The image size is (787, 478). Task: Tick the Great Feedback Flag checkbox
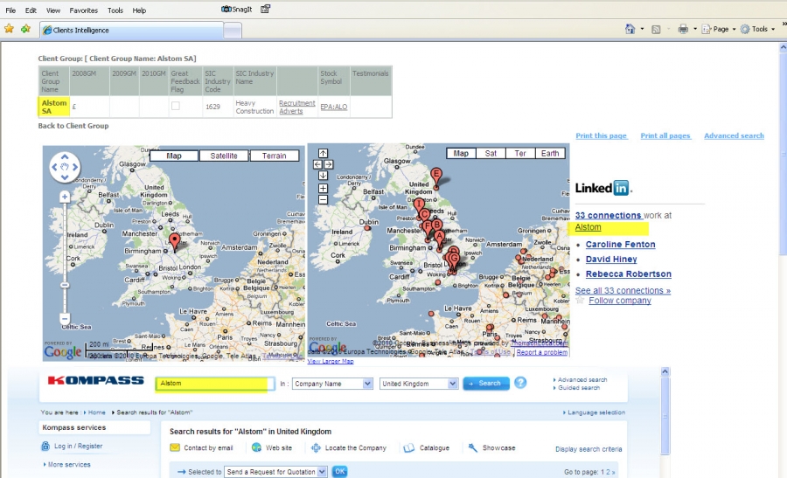click(x=176, y=106)
